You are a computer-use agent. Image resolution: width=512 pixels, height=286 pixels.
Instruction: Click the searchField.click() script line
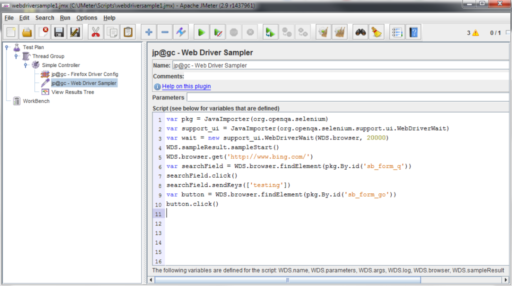tap(202, 175)
